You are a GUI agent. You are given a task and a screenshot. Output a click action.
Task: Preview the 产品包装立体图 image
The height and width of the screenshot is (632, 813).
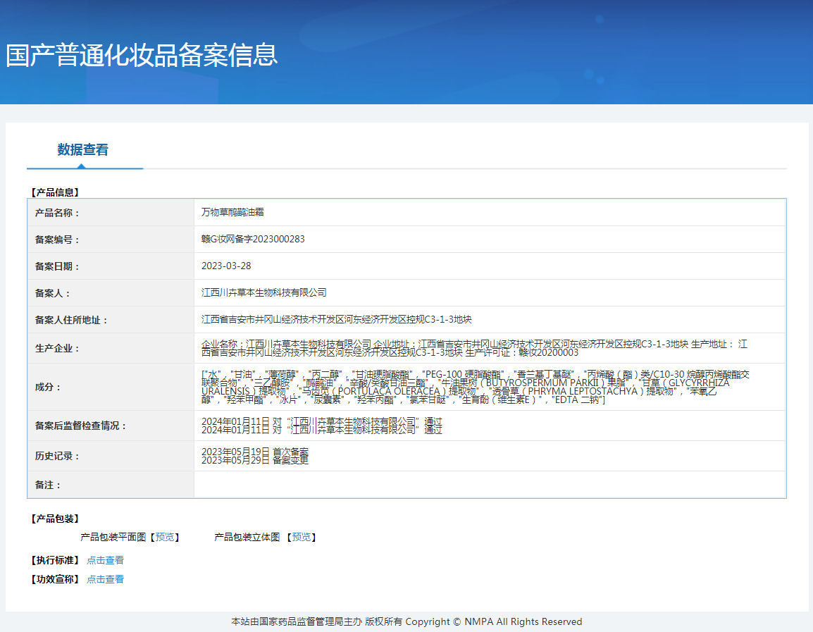point(302,537)
